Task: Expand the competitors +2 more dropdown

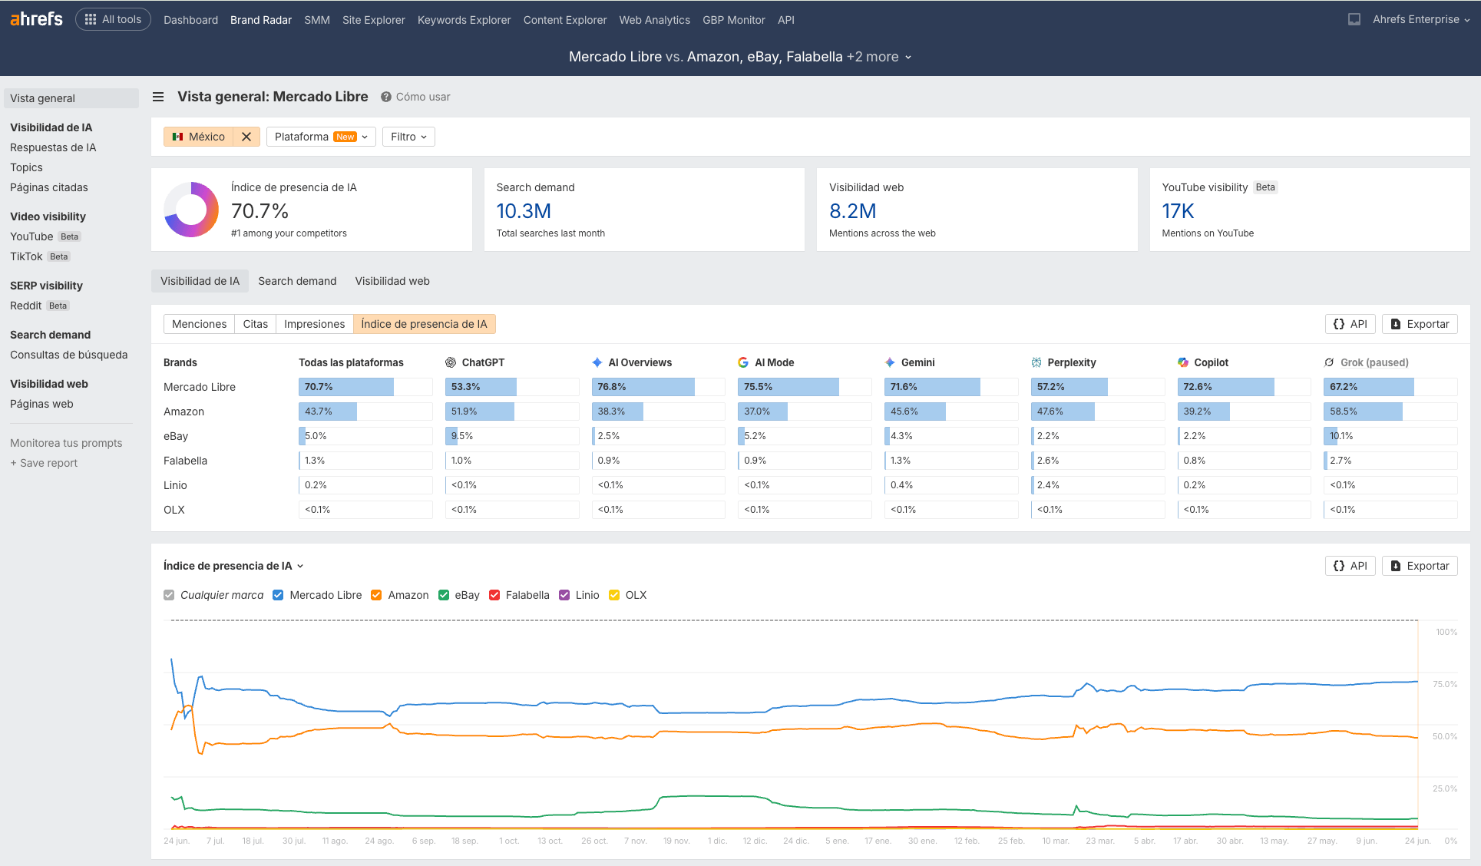Action: [x=879, y=57]
